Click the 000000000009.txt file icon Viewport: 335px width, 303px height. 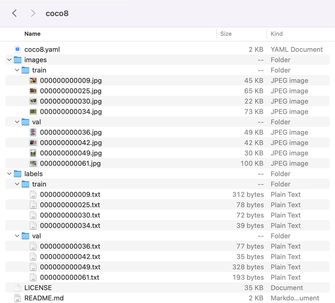(33, 194)
